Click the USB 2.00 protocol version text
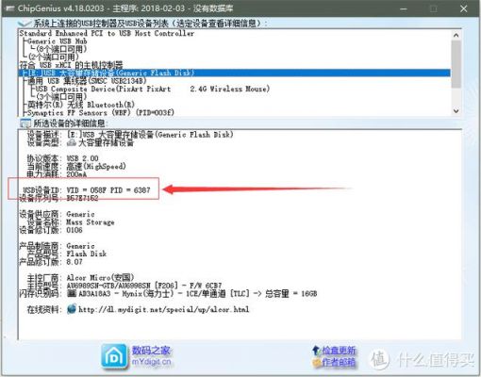This screenshot has height=377, width=481. 82,158
